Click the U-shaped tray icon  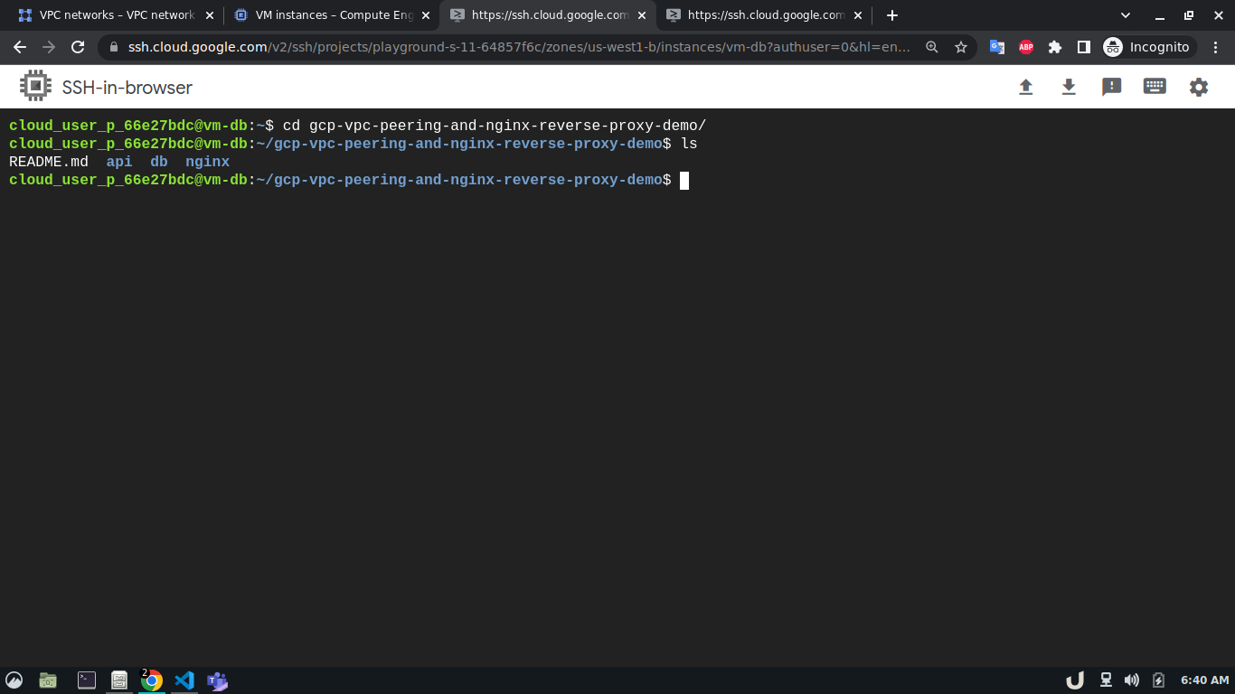(x=1075, y=680)
